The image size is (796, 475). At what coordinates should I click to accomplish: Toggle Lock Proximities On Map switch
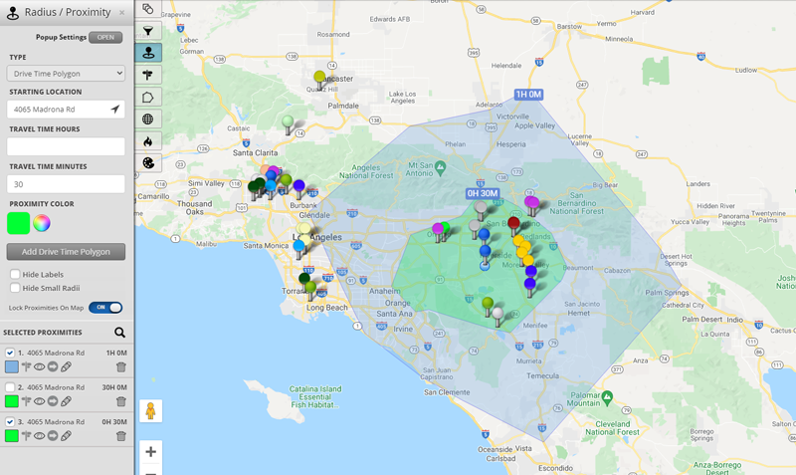click(x=105, y=308)
